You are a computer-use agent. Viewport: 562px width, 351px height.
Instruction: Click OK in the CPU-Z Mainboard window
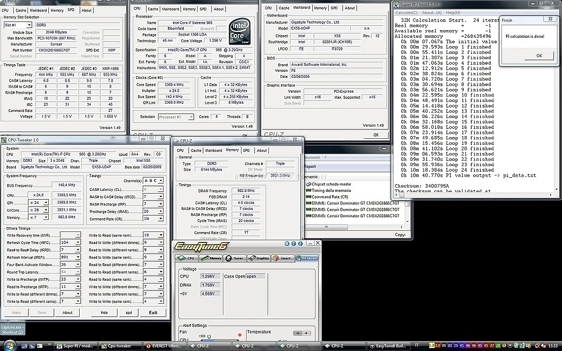click(x=376, y=135)
